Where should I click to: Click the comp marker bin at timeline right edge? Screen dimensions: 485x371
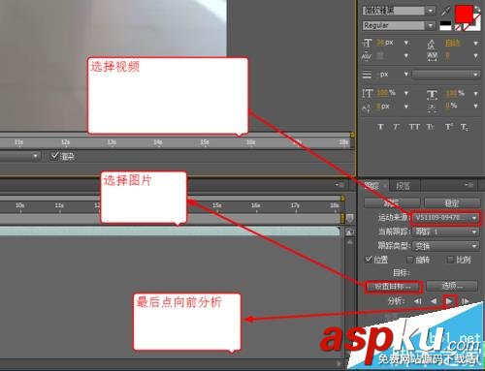click(x=349, y=219)
